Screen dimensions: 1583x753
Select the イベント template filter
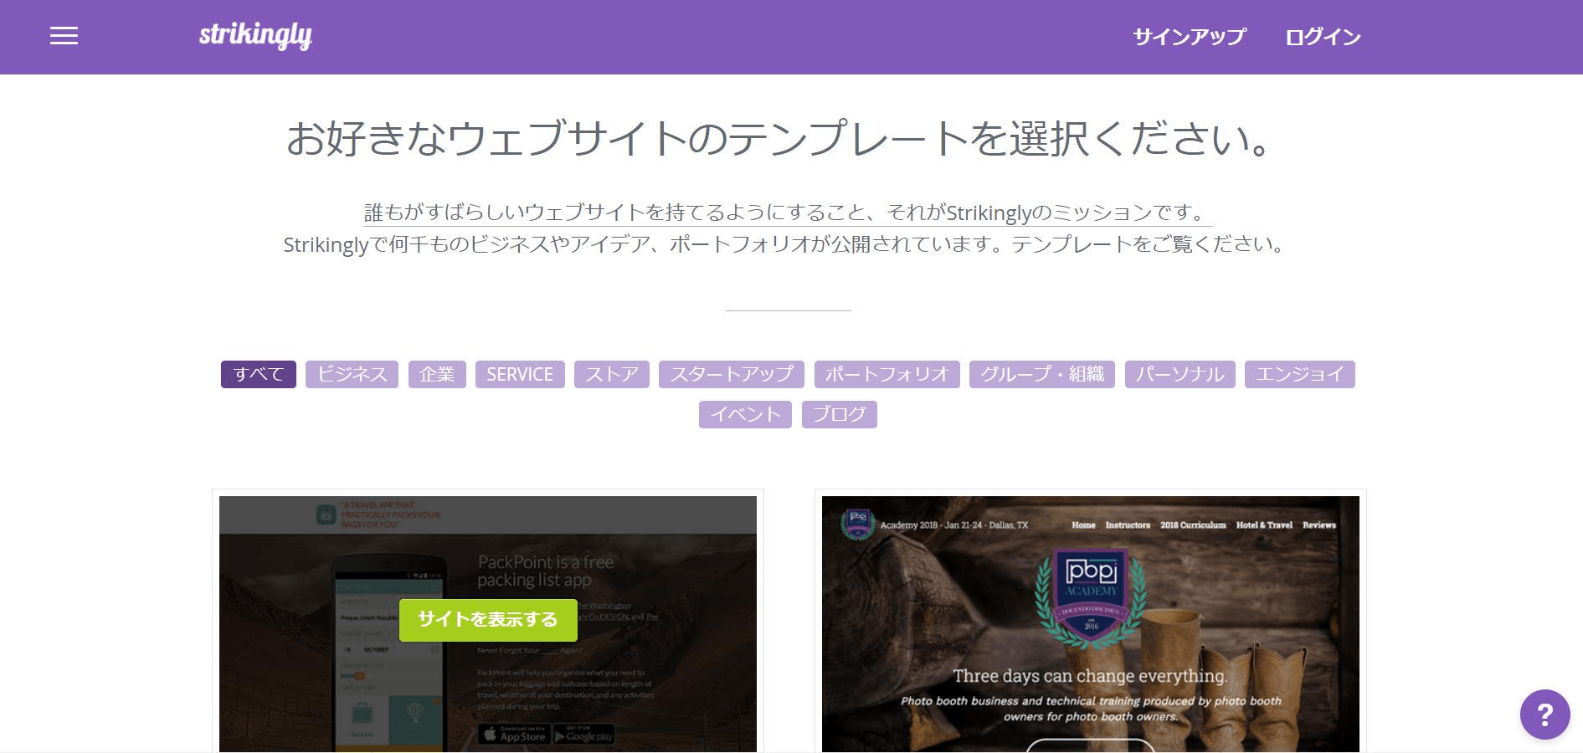[744, 413]
